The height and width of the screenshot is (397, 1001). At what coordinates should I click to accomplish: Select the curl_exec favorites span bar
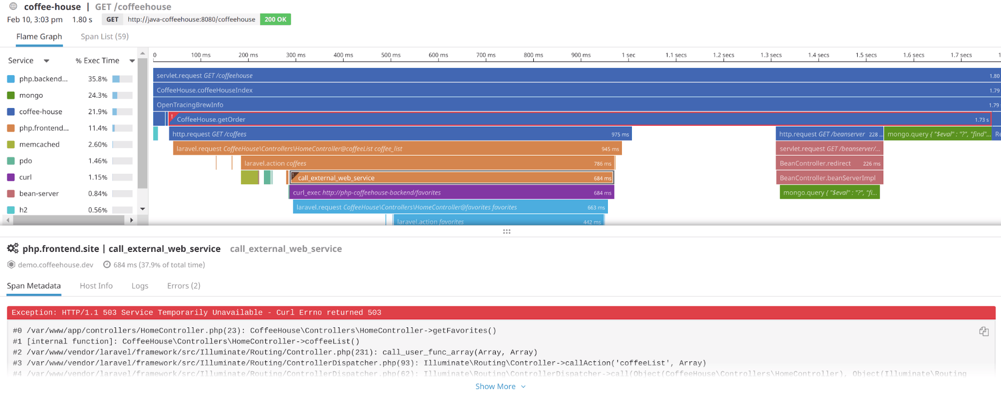452,192
